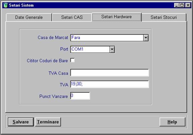Open the Setari CAS tab

tap(72, 17)
